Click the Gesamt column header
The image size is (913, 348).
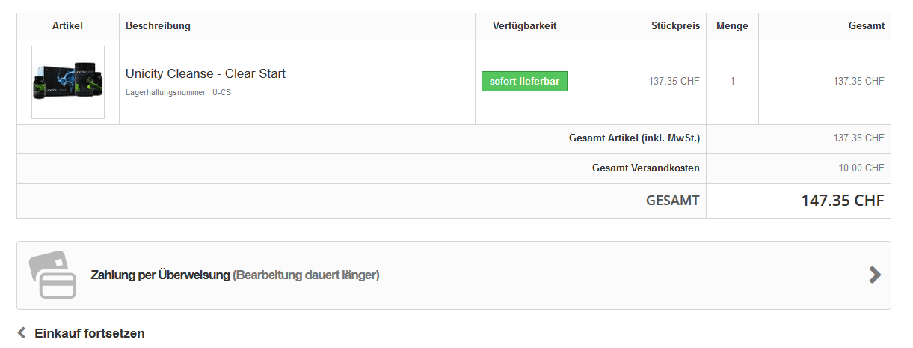[x=866, y=26]
